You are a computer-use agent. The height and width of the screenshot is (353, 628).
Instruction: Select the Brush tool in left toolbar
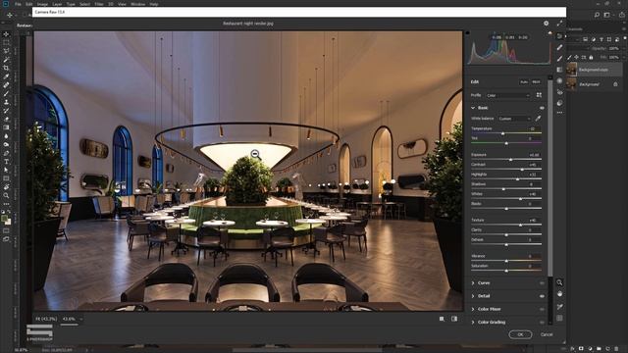[x=6, y=94]
